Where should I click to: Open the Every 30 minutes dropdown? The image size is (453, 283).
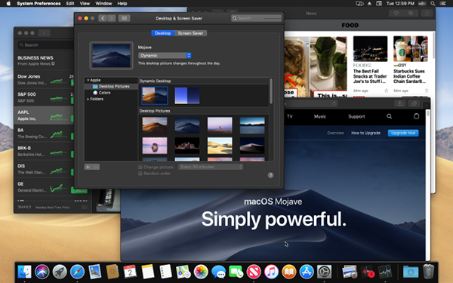[x=211, y=167]
